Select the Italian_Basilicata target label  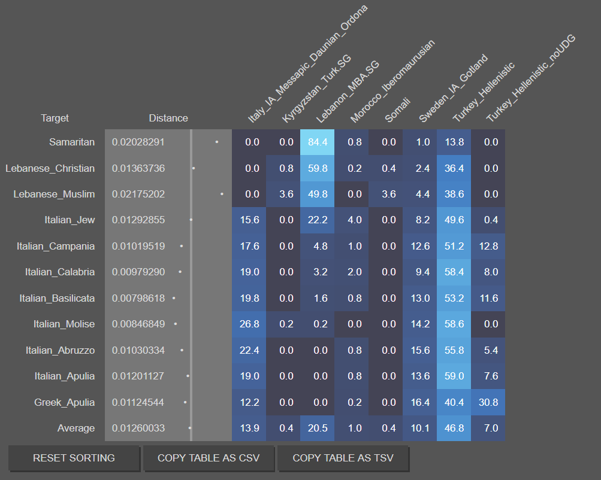tap(57, 298)
